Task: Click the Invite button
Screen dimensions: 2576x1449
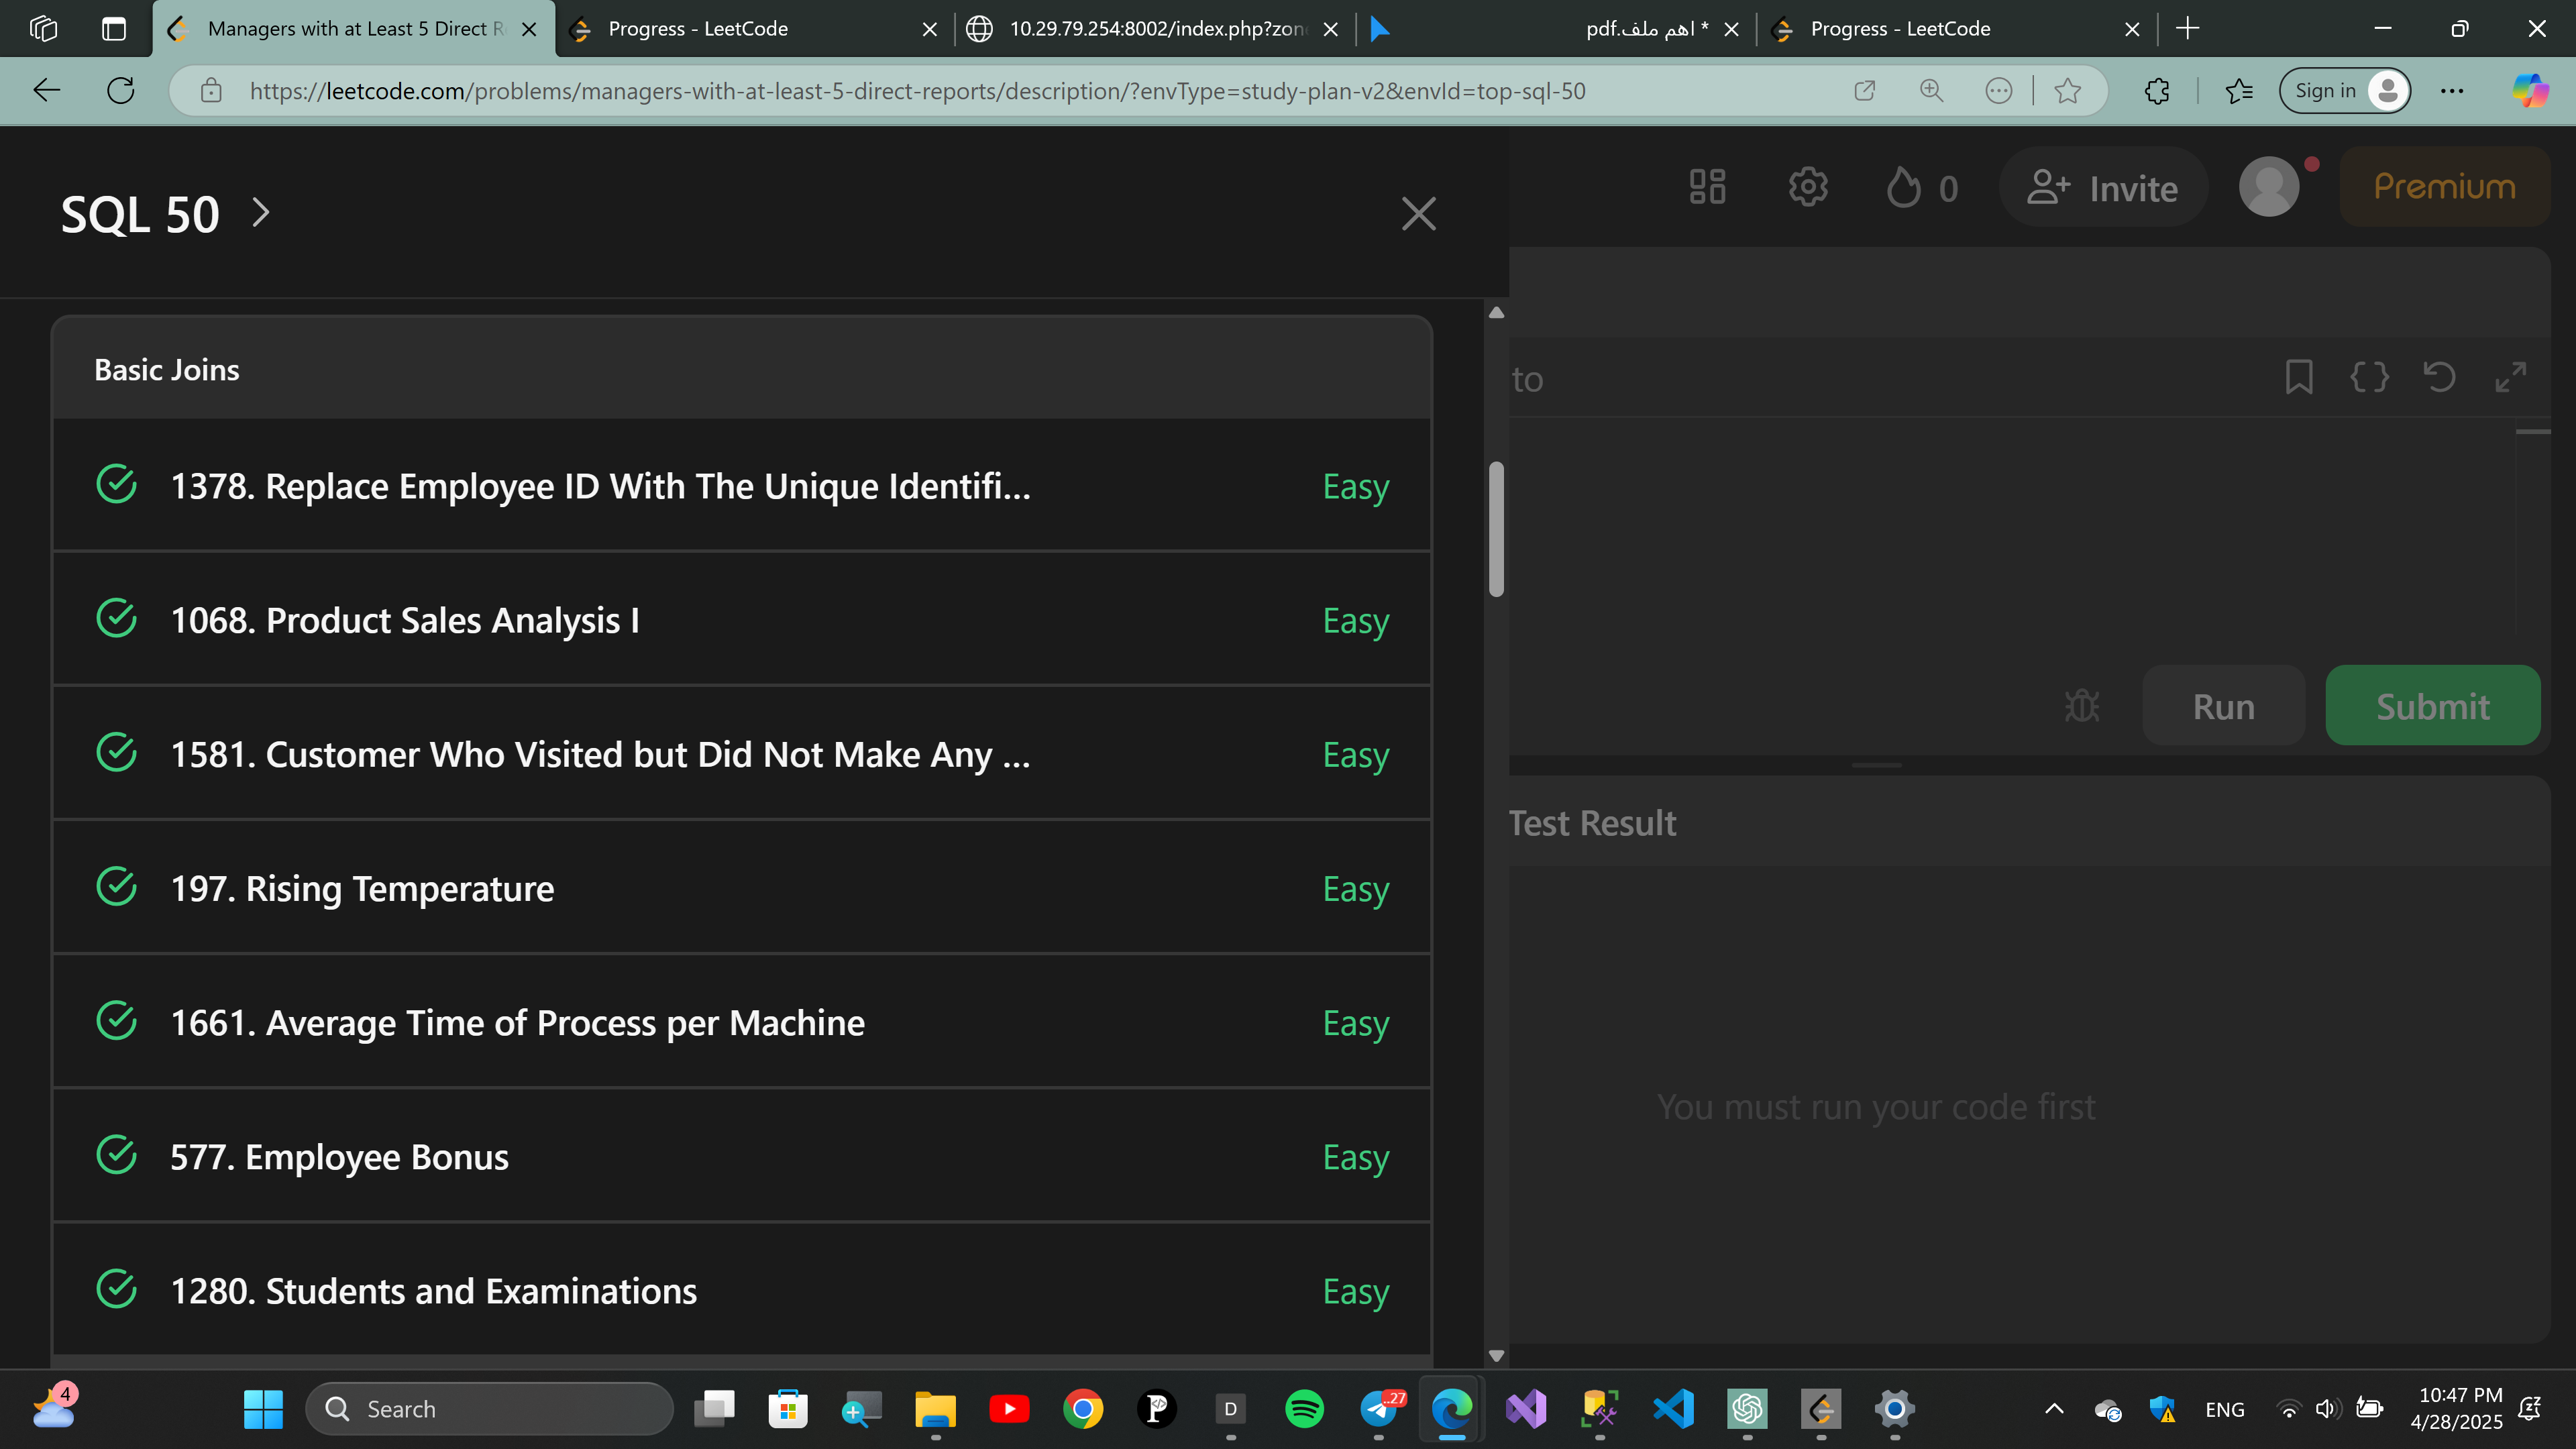Action: point(2102,187)
